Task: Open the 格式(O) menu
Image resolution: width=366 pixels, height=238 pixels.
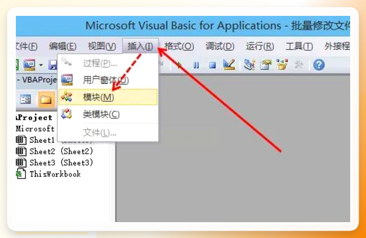Action: [x=179, y=46]
